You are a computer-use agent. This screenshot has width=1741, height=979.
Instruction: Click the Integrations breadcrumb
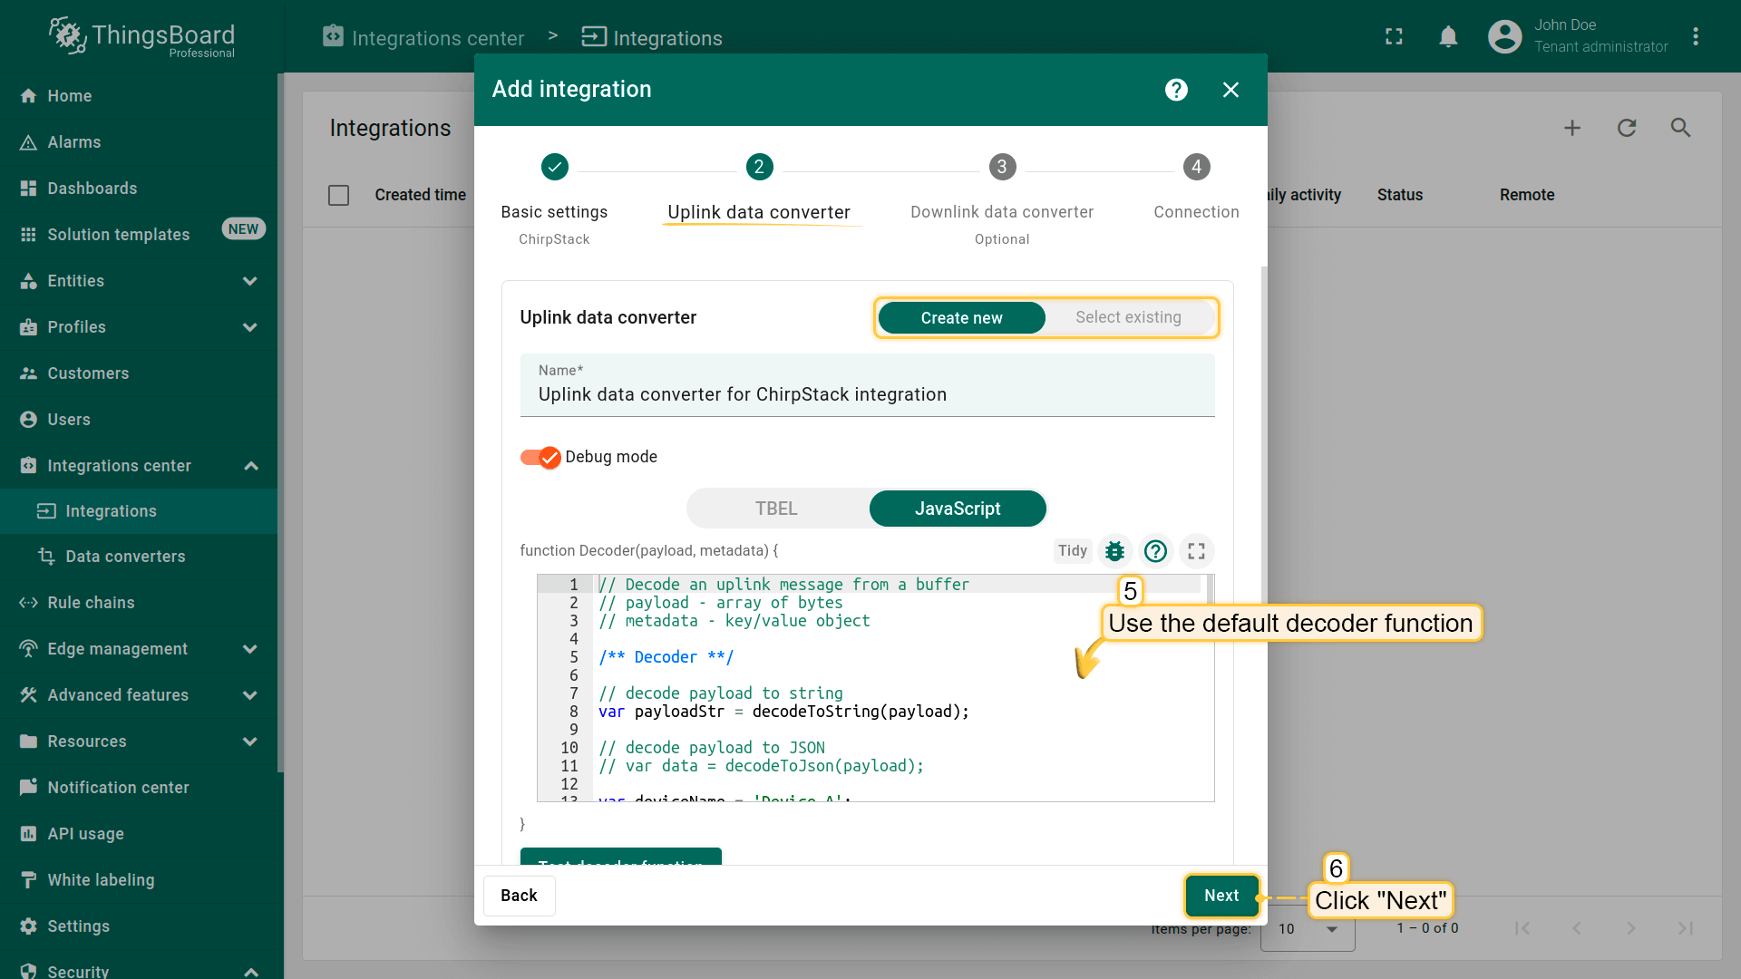[652, 37]
